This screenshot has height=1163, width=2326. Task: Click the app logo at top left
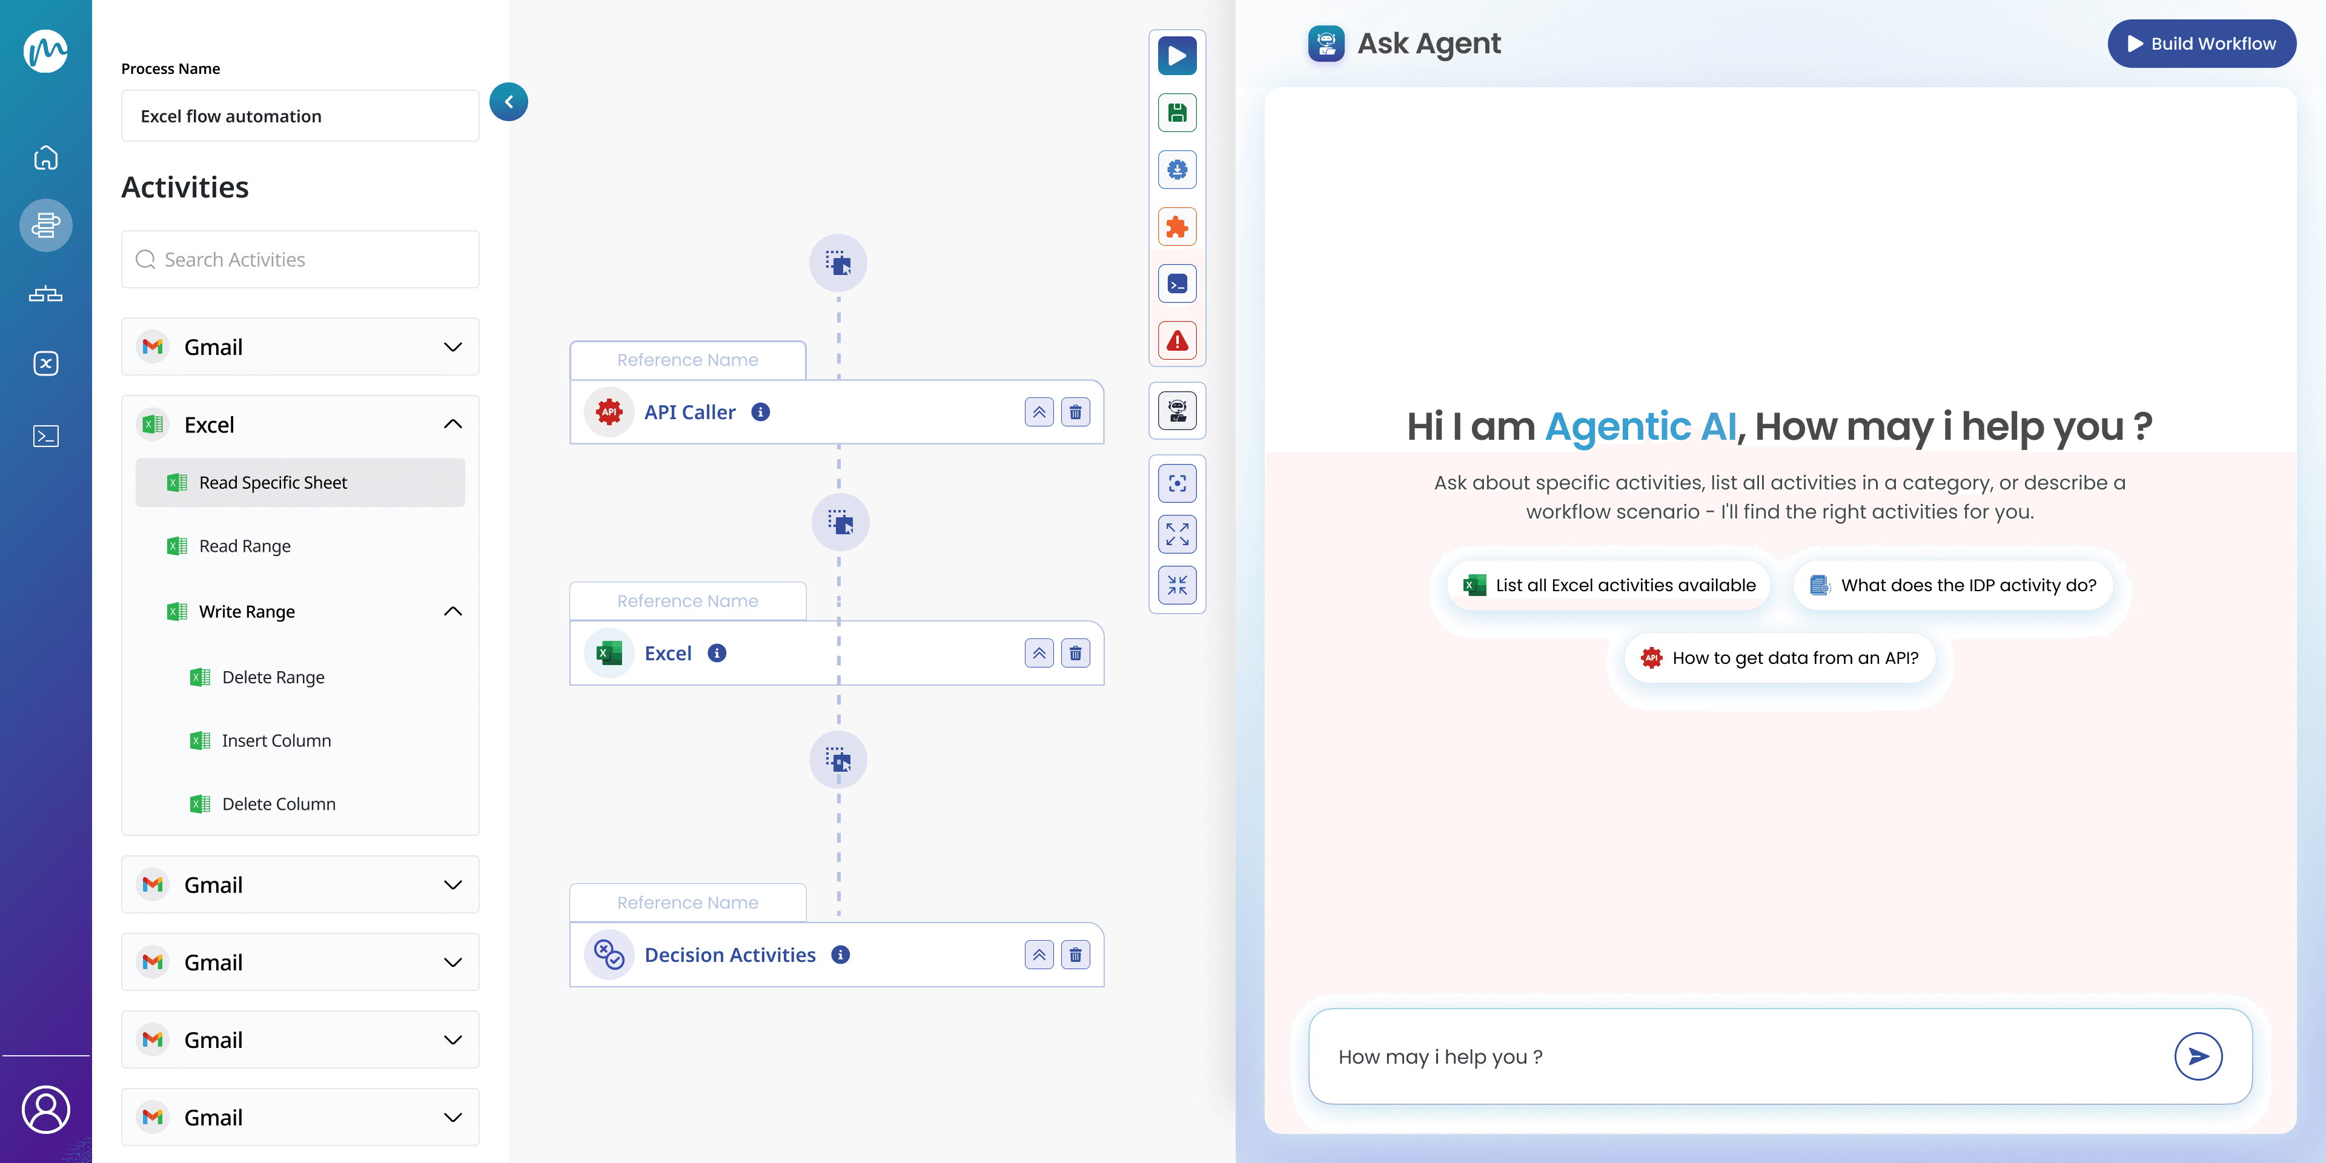coord(45,50)
